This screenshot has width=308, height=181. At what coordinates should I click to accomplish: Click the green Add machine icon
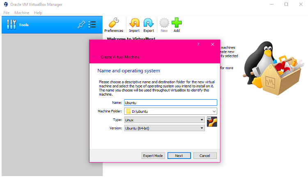tap(177, 25)
